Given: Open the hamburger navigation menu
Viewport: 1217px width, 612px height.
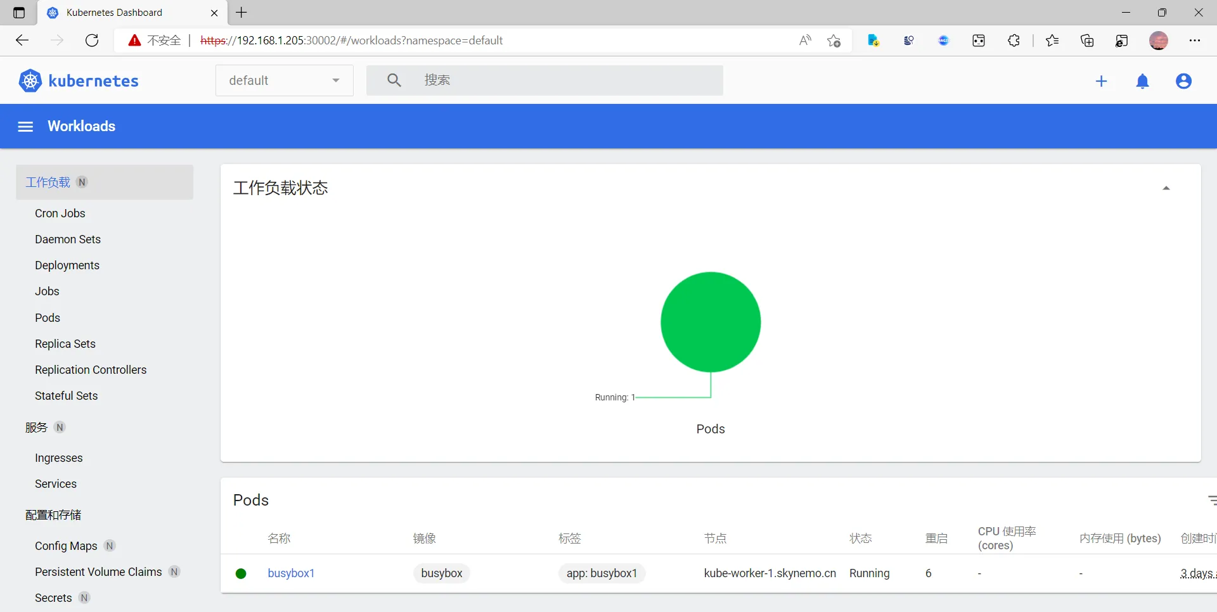Looking at the screenshot, I should pyautogui.click(x=25, y=127).
